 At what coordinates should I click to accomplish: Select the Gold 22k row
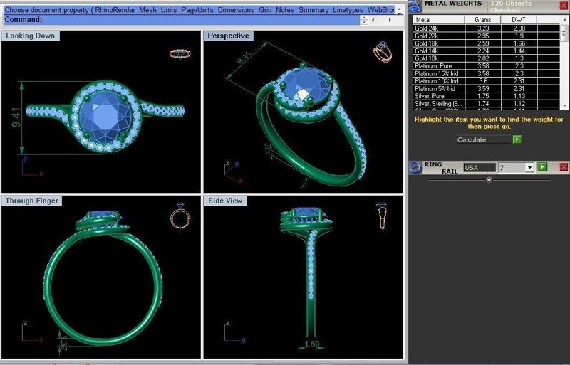point(487,36)
